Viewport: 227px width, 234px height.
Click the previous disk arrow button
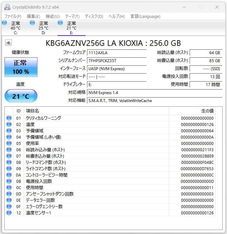8,43
